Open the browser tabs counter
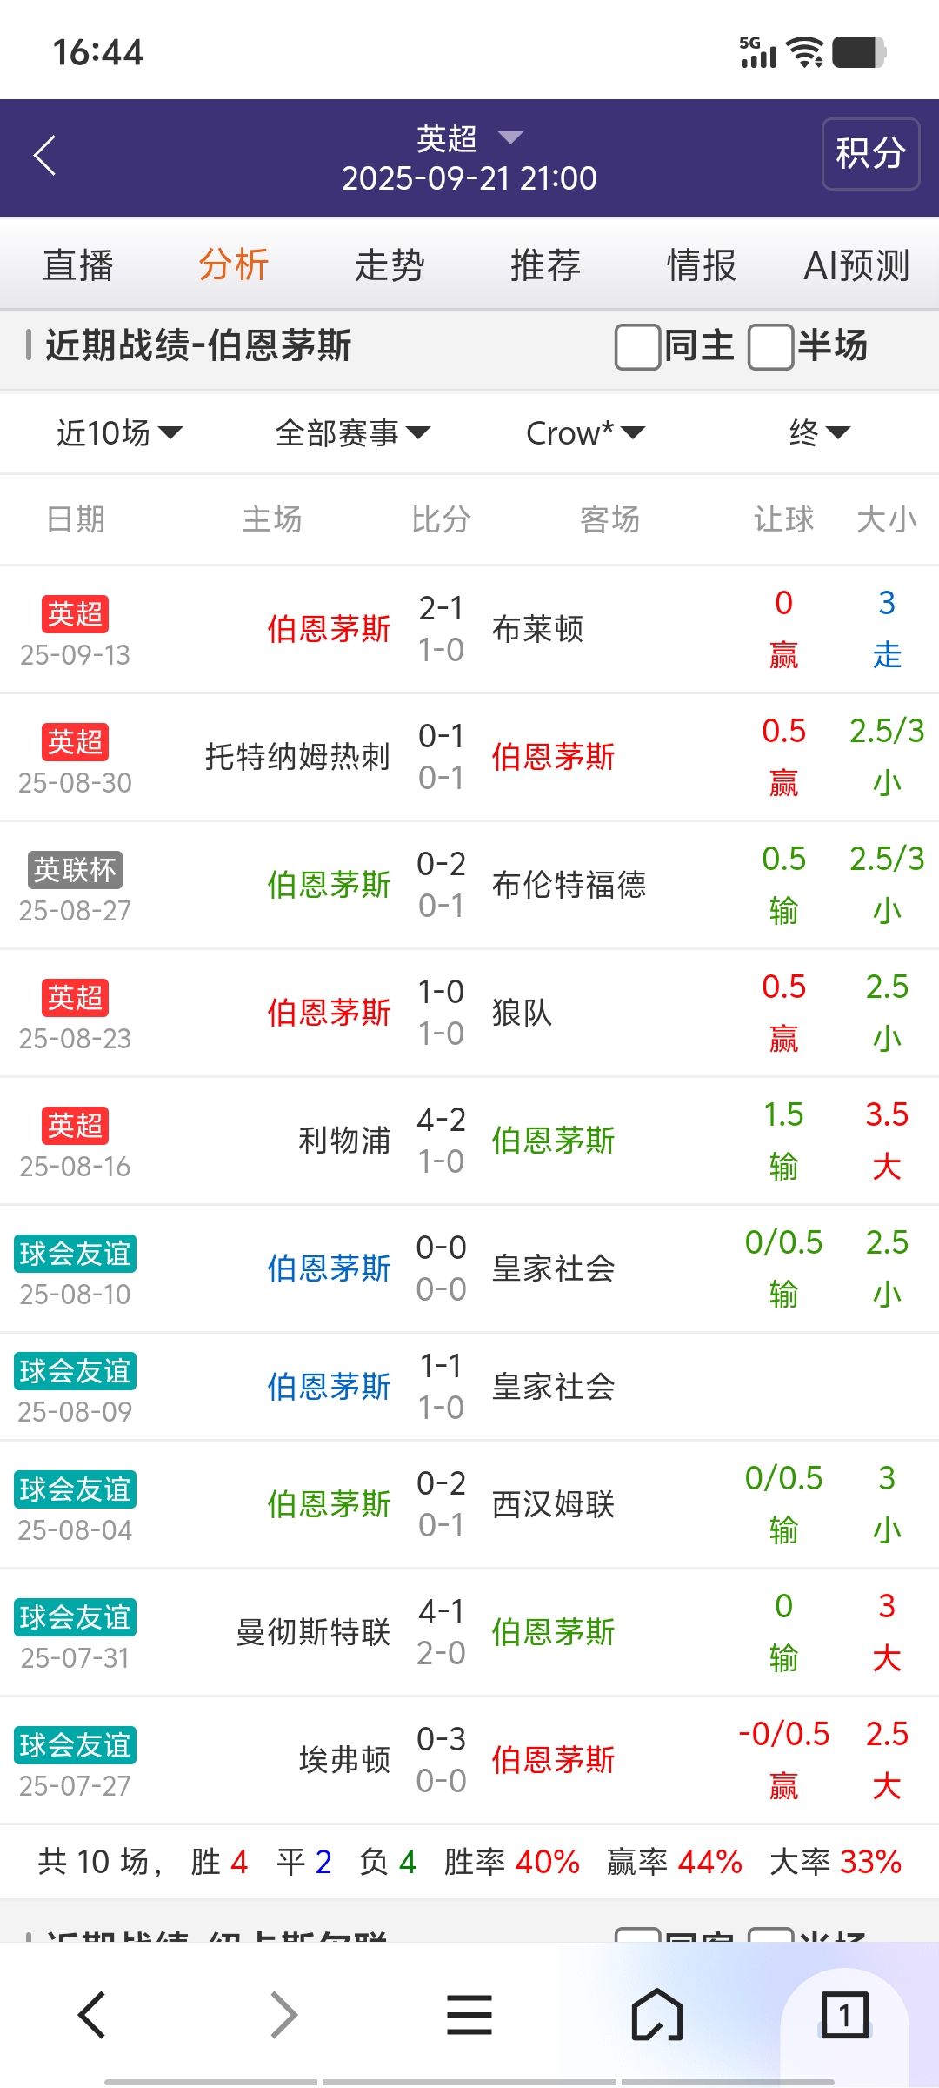Image resolution: width=939 pixels, height=2088 pixels. pyautogui.click(x=844, y=2015)
